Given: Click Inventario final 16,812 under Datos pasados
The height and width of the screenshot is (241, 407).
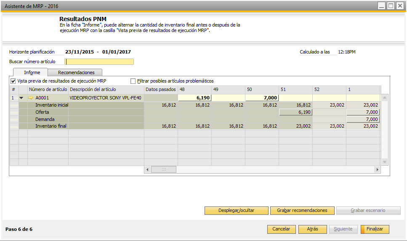Looking at the screenshot, I should pyautogui.click(x=161, y=126).
